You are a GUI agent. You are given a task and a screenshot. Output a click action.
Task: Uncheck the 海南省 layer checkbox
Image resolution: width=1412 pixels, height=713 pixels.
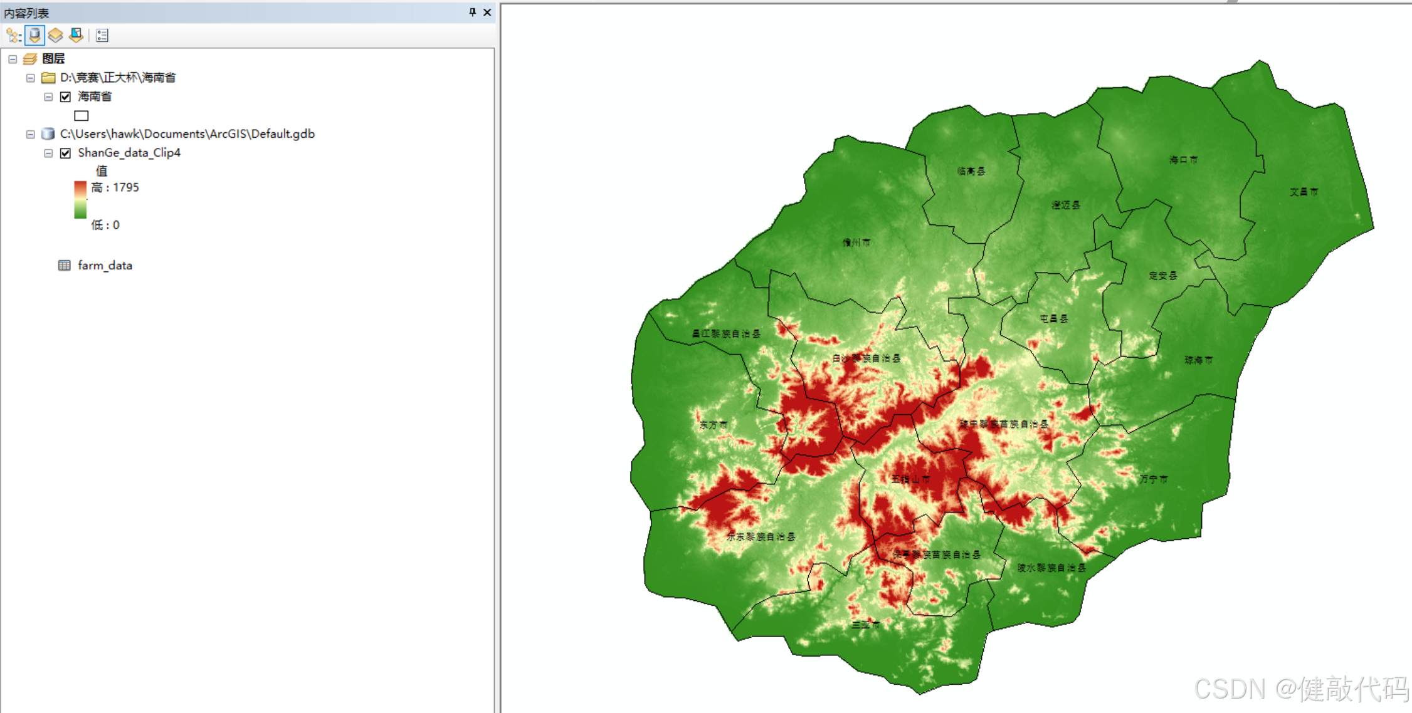click(65, 96)
